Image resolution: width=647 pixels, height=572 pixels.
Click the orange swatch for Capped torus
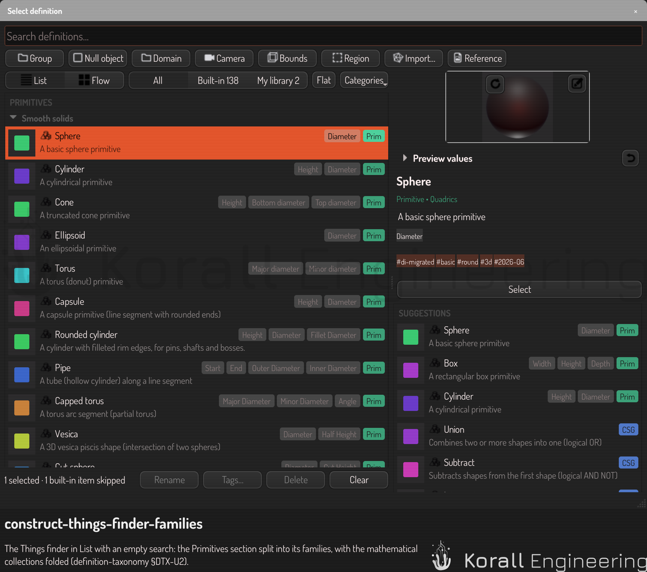coord(22,408)
